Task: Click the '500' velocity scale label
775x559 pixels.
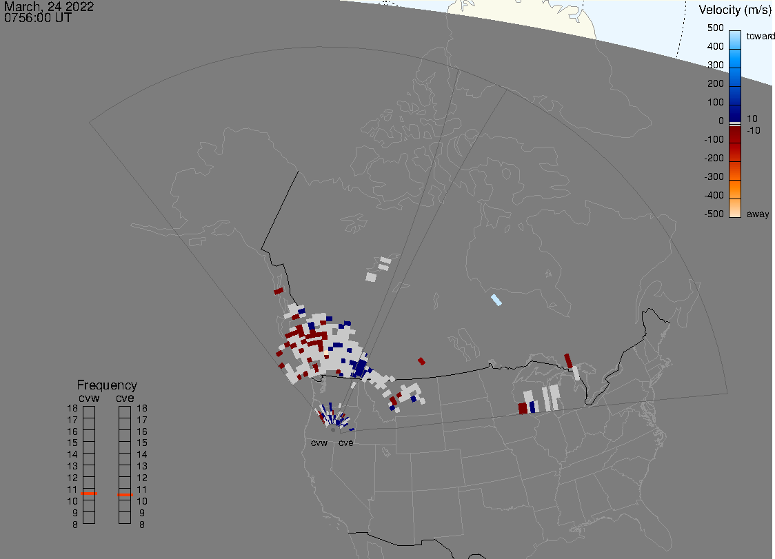Action: [715, 28]
